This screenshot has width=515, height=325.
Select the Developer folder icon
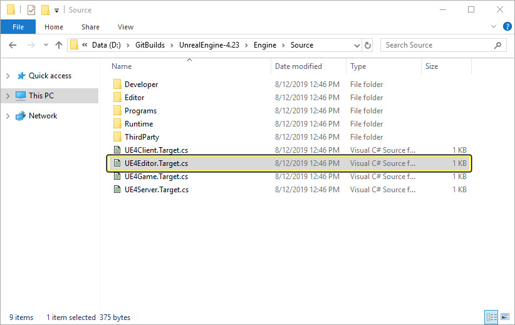(117, 85)
